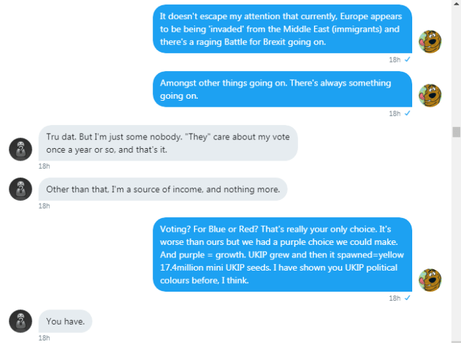Viewport: 461px width, 343px height.
Task: Click the dark avatar beside "Tru dat" message
Action: point(20,149)
